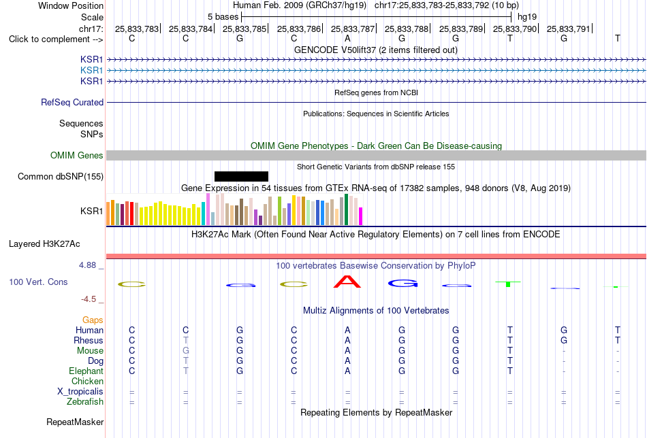Click the SNPs publications track label
Image resolution: width=647 pixels, height=438 pixels.
coord(92,135)
